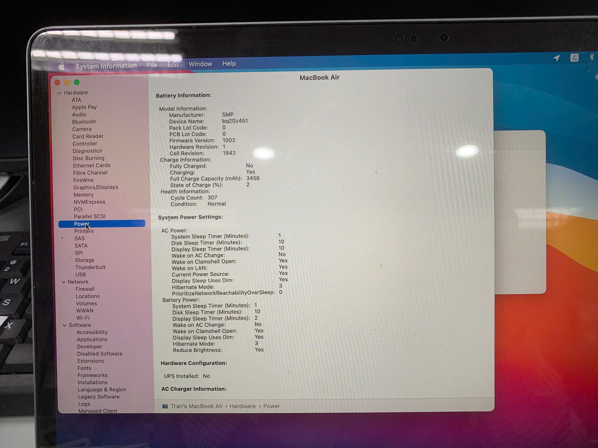Viewport: 598px width, 448px height.
Task: Select Printers in the sidebar
Action: (x=84, y=231)
